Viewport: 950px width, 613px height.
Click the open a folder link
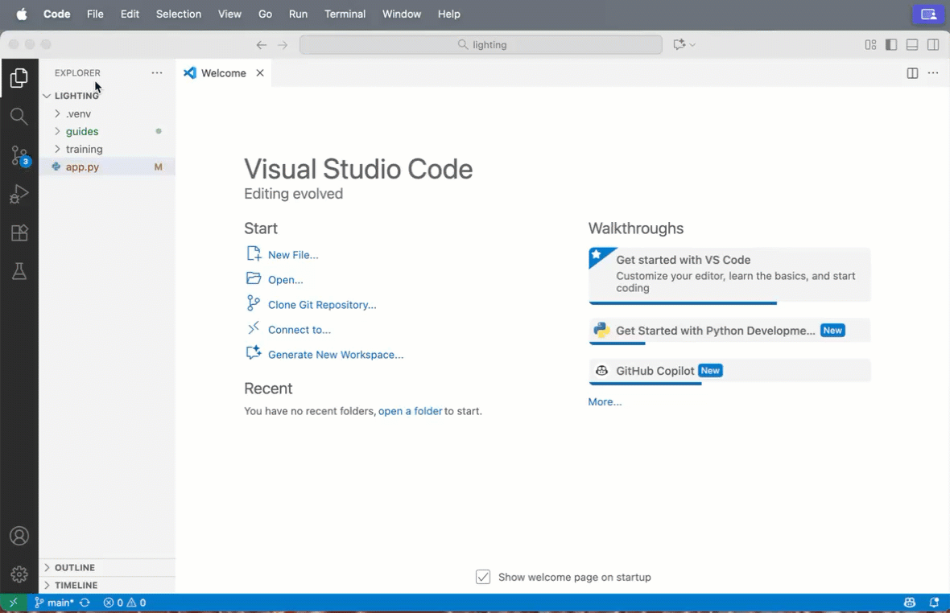point(410,411)
